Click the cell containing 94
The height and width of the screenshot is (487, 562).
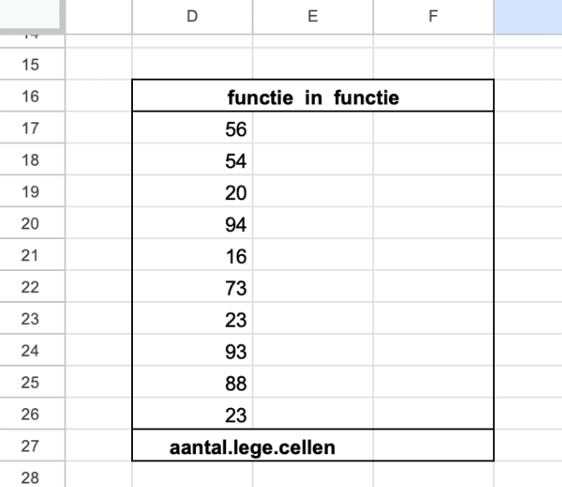[x=192, y=224]
